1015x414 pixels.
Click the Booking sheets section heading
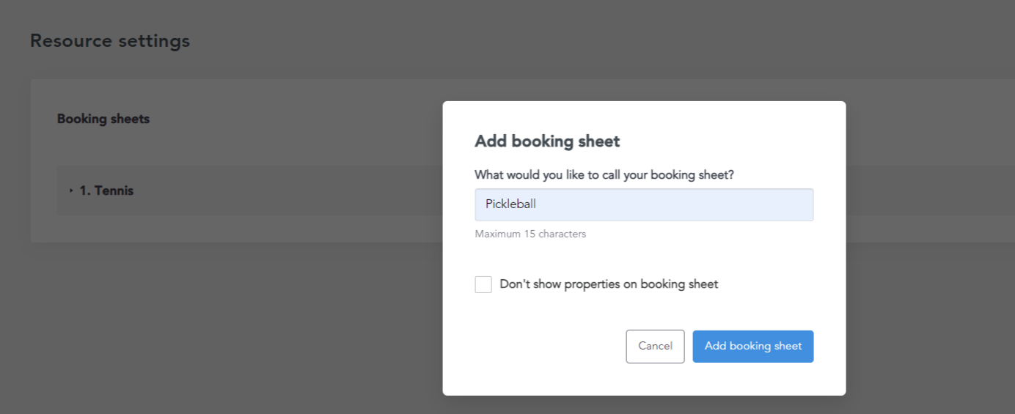pos(103,119)
